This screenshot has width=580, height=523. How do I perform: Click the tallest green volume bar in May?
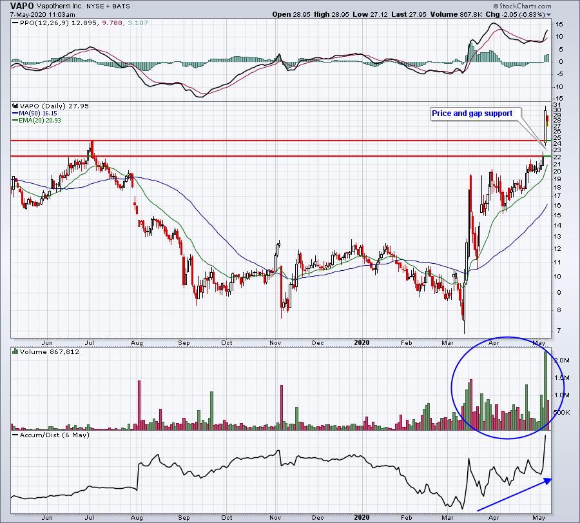pyautogui.click(x=546, y=391)
